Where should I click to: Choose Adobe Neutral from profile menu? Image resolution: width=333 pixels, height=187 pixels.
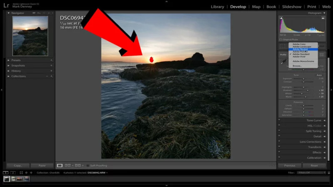click(x=300, y=49)
